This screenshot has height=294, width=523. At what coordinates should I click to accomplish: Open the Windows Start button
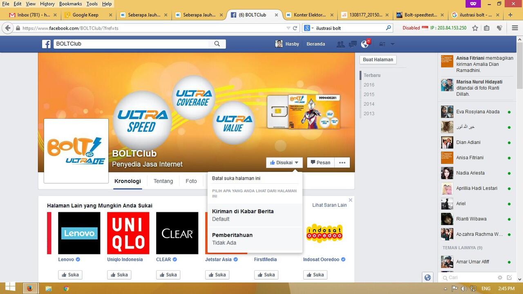tap(10, 288)
